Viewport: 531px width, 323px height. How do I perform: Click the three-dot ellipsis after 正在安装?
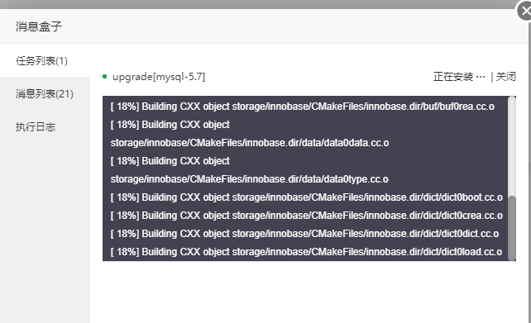(481, 77)
